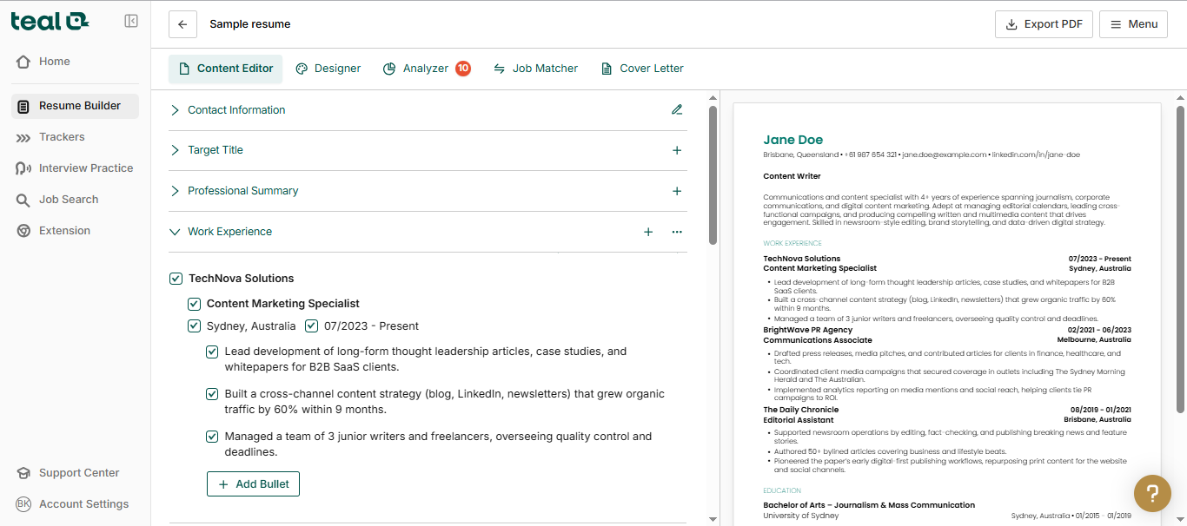This screenshot has height=526, width=1187.
Task: Select the Extension sidebar icon
Action: pyautogui.click(x=23, y=230)
